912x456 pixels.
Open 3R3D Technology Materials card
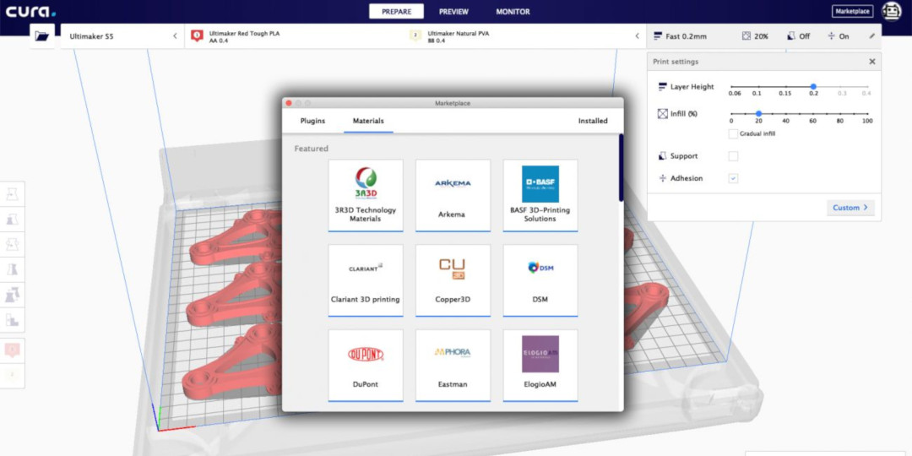(x=366, y=196)
